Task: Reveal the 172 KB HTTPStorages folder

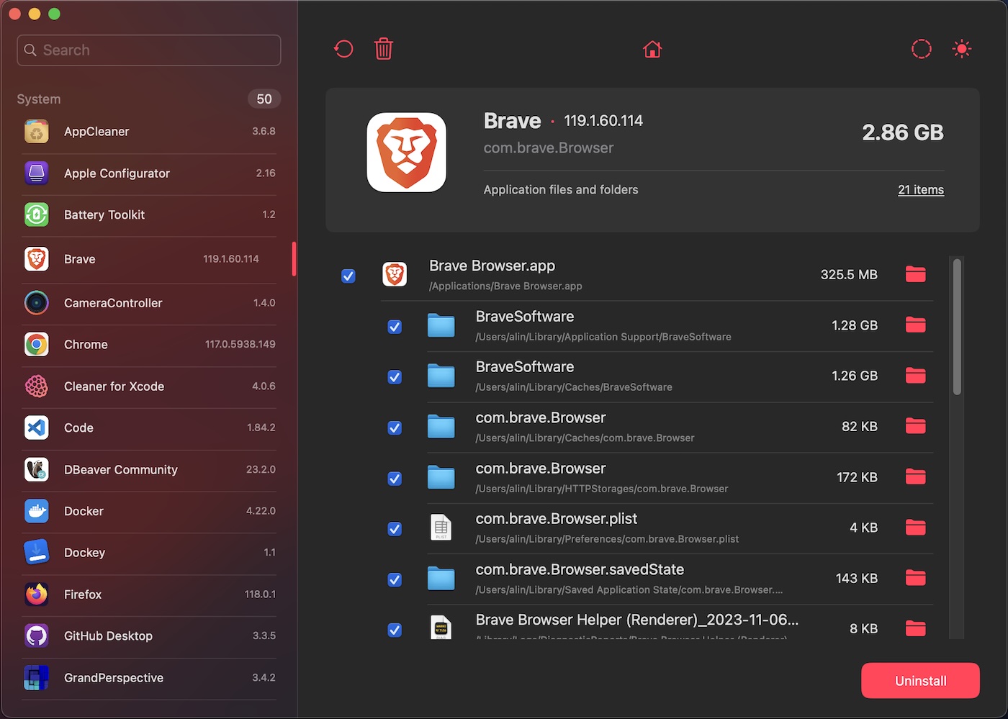Action: pyautogui.click(x=916, y=477)
